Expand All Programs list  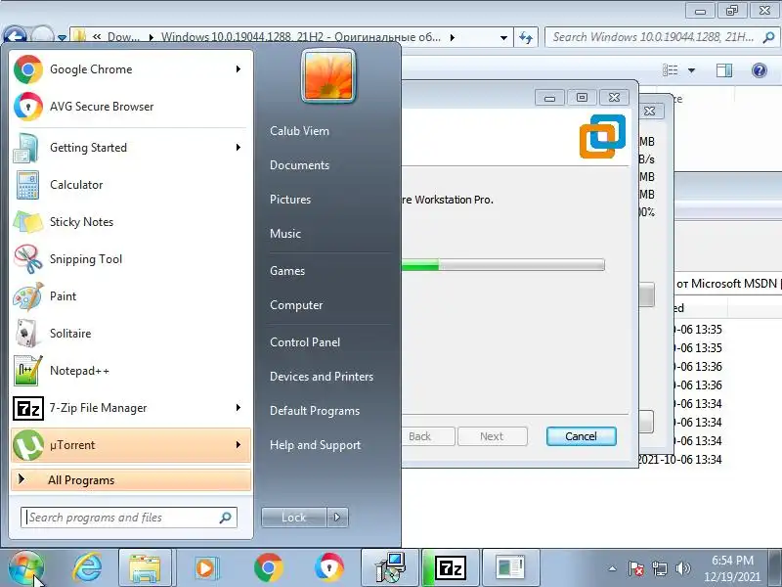point(131,480)
